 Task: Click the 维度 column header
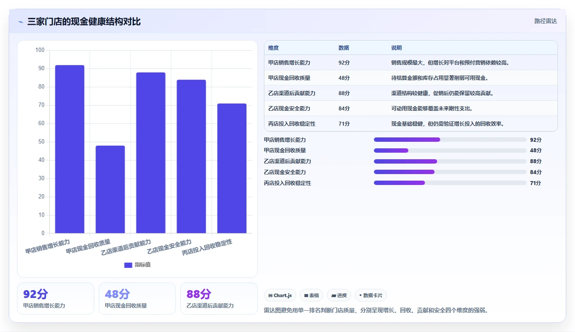(274, 48)
